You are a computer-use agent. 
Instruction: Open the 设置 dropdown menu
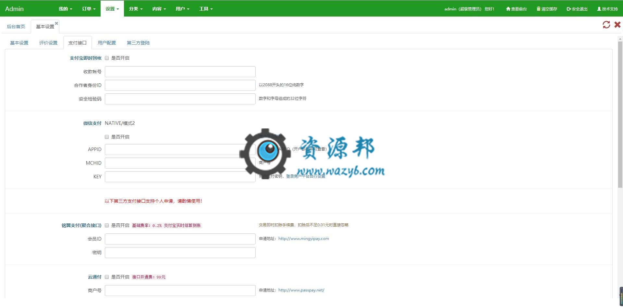coord(112,9)
